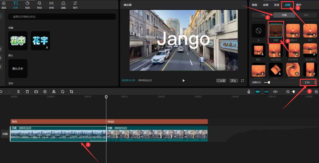Split the clip with the 分割 tool
The width and height of the screenshot is (319, 163).
(18, 91)
